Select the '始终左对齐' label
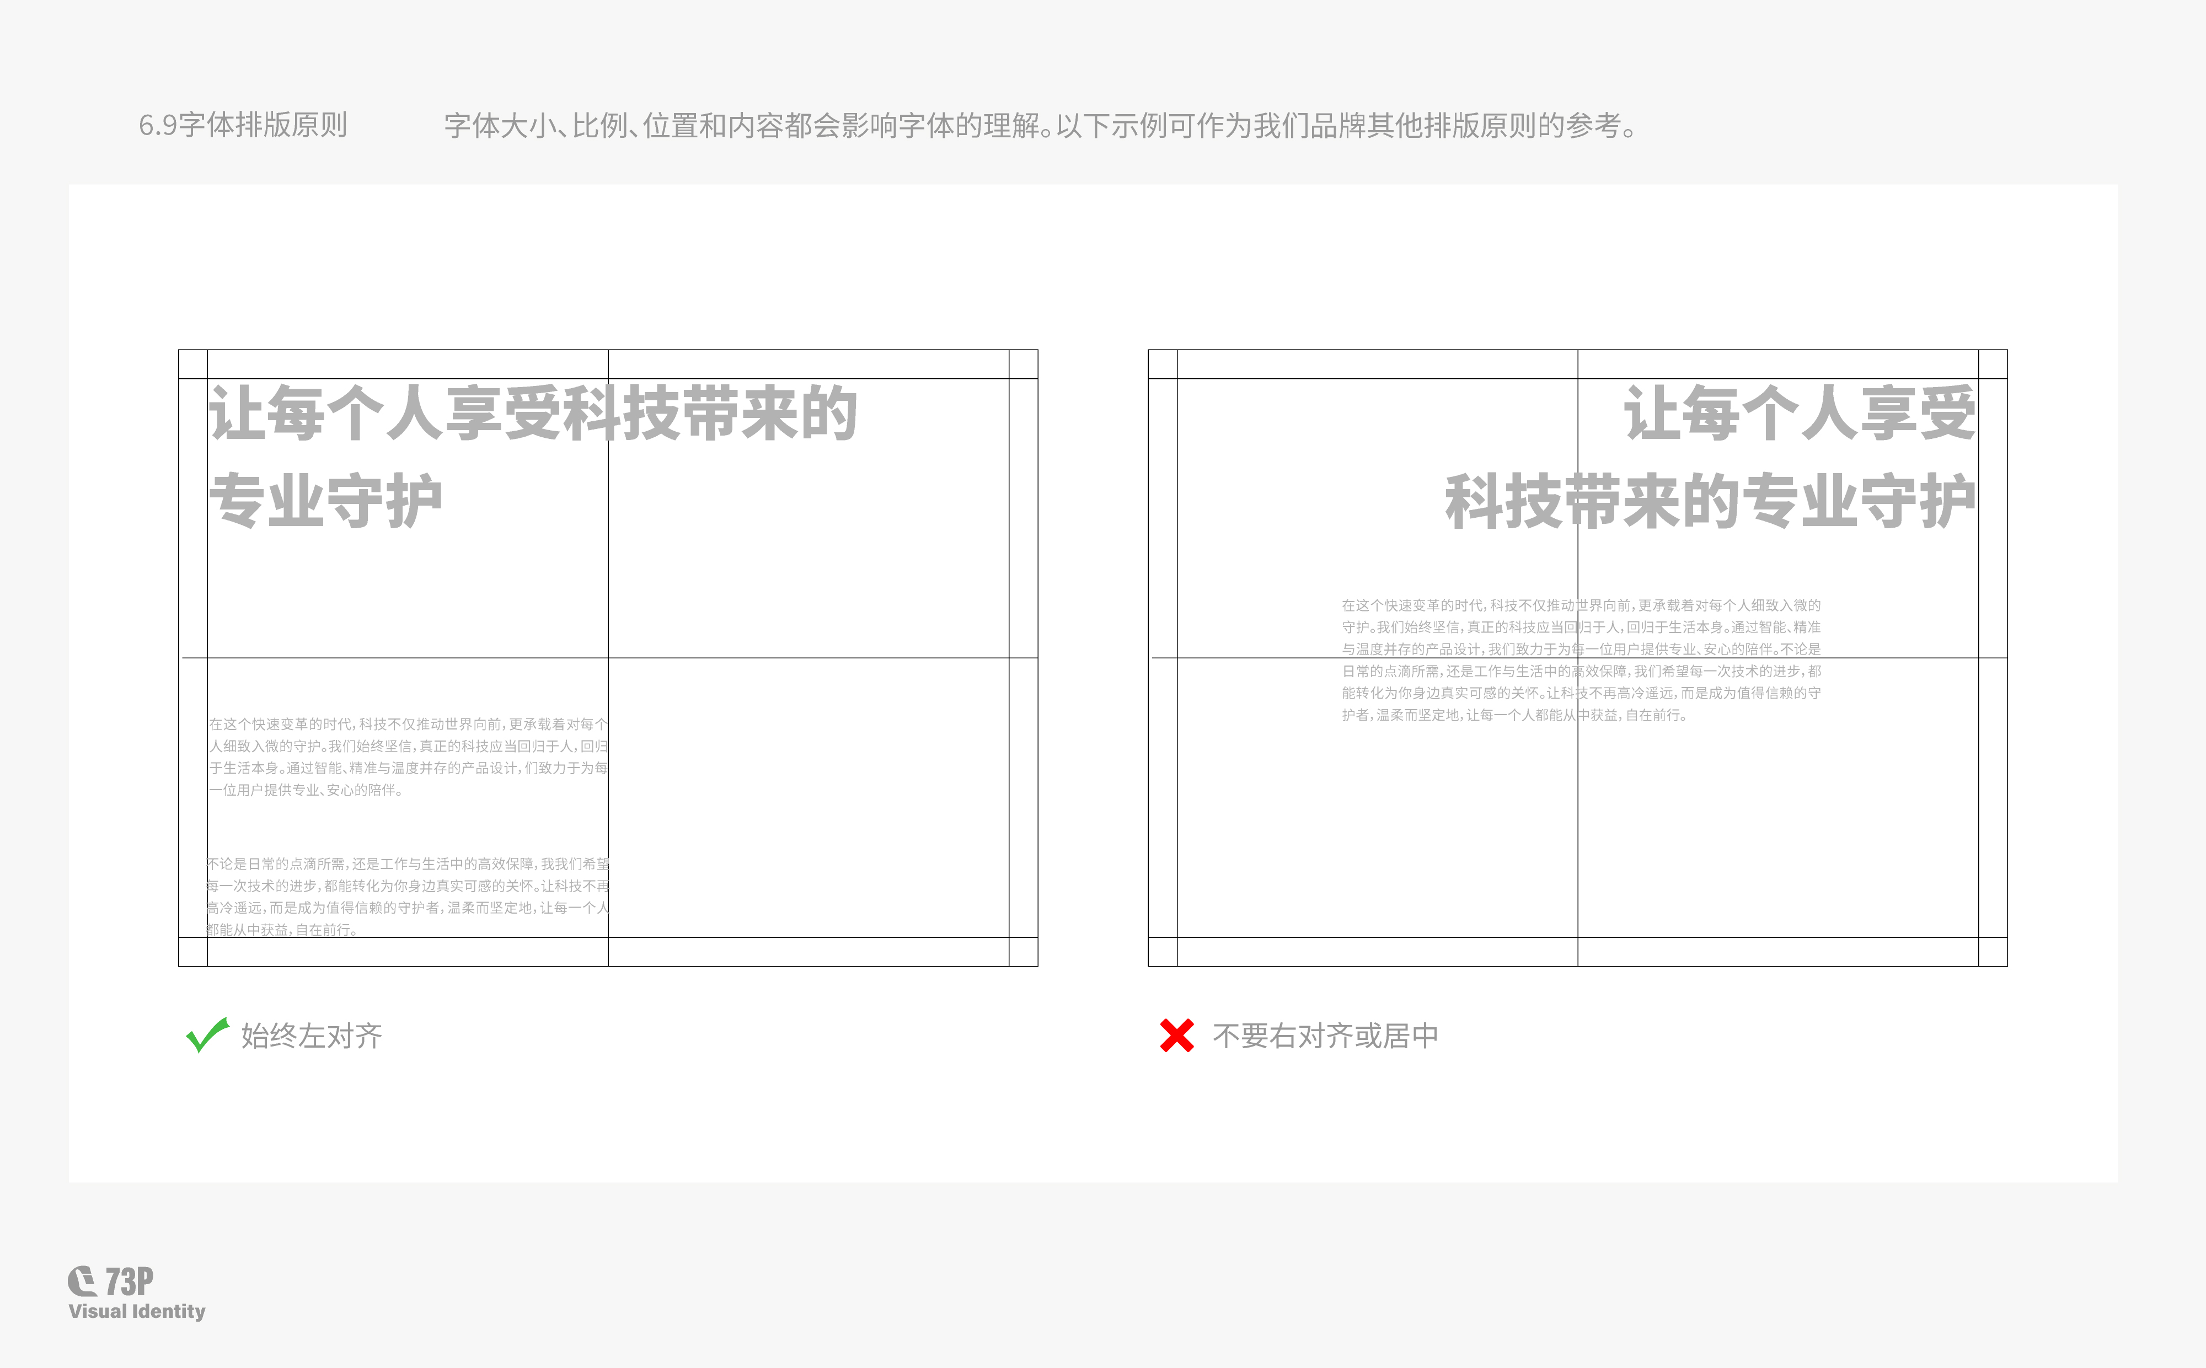This screenshot has height=1368, width=2206. (x=311, y=1036)
